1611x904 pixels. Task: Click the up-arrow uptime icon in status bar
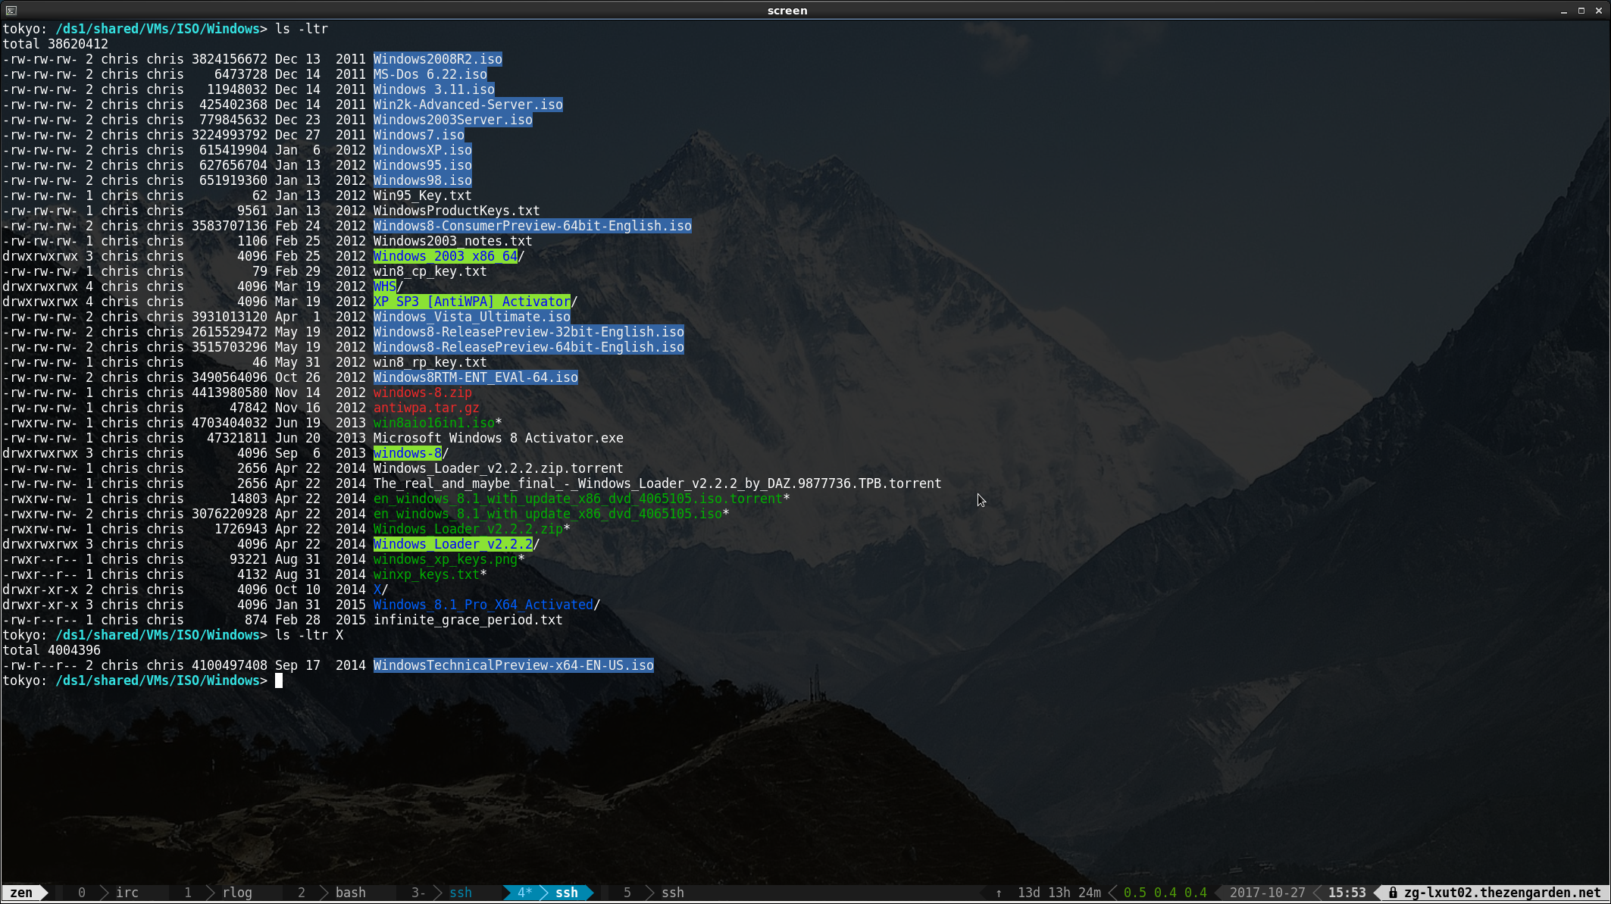999,893
